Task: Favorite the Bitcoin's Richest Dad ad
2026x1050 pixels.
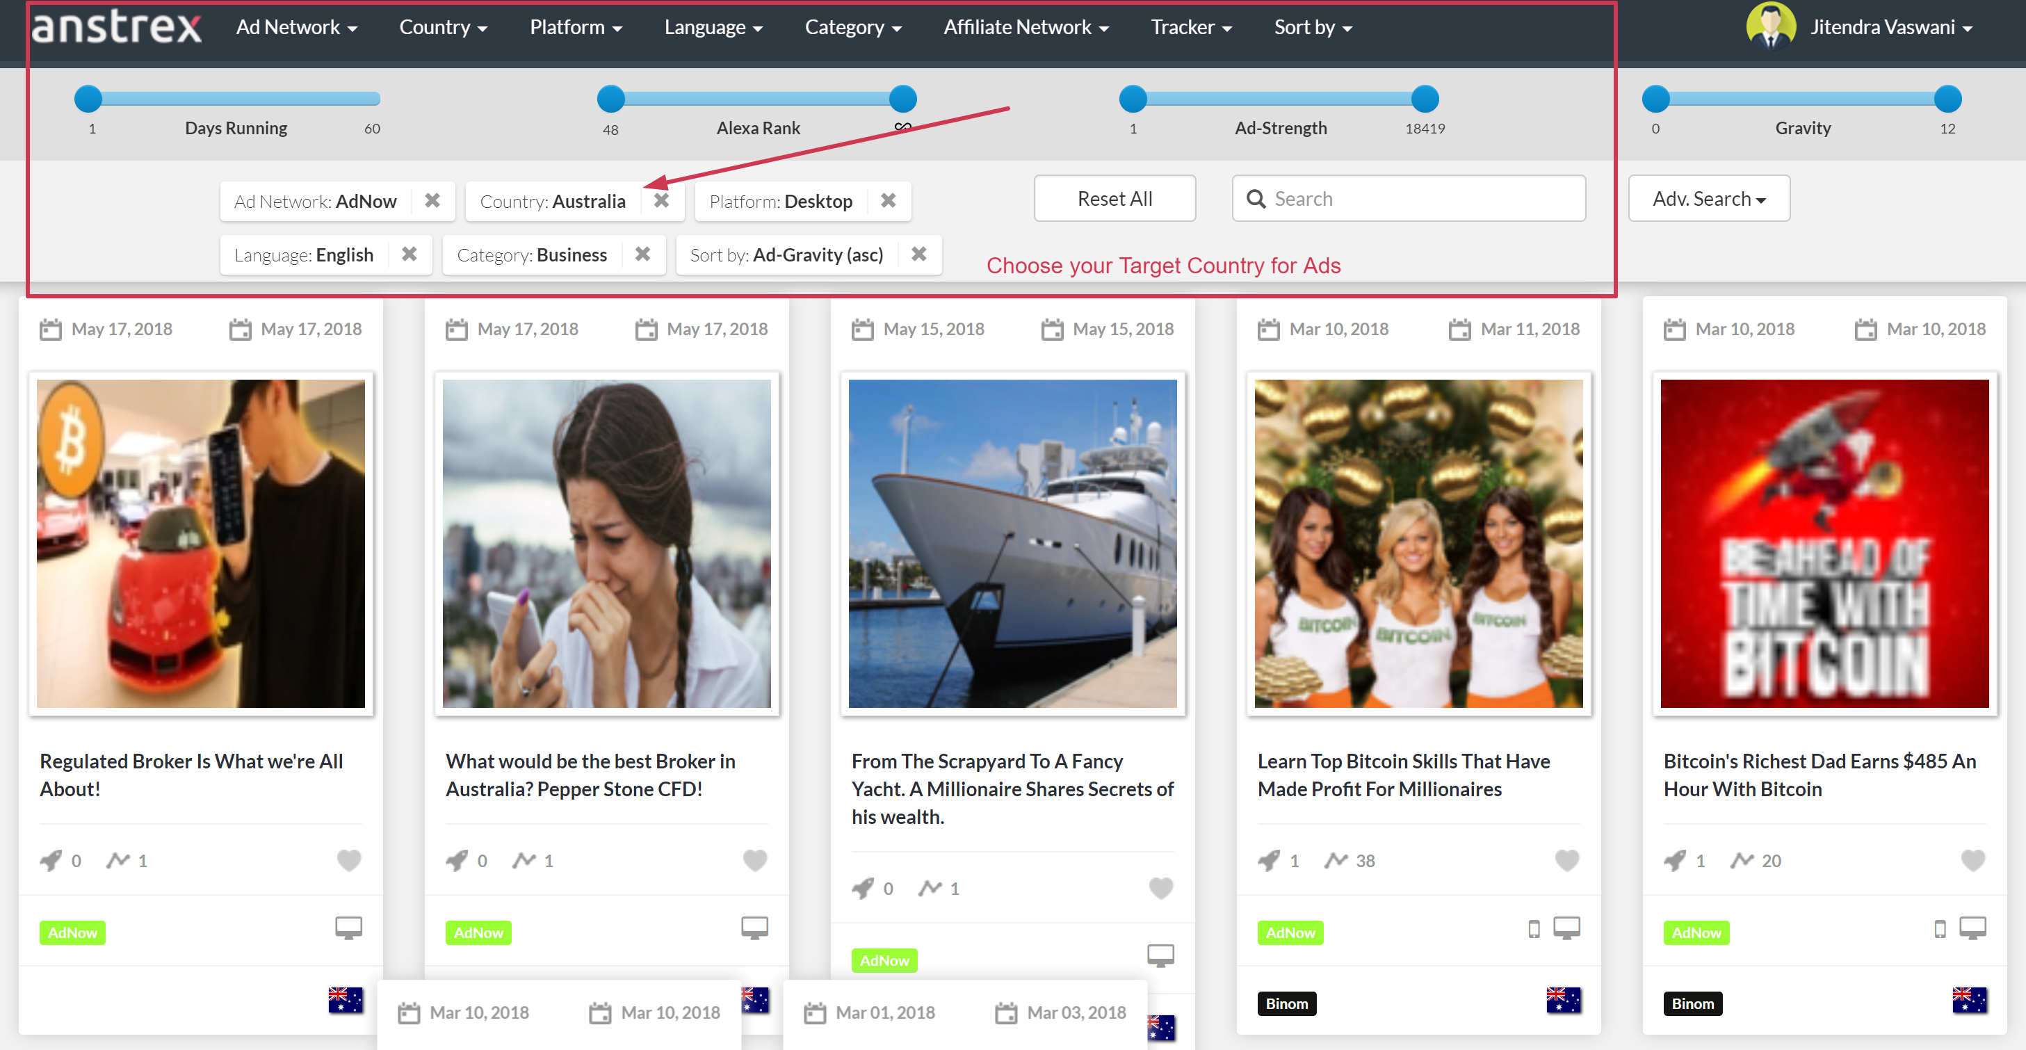Action: [x=1972, y=860]
